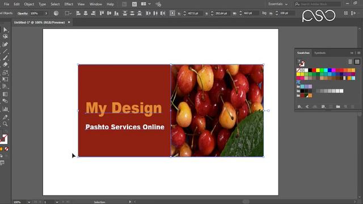Toggle swatches thumbnail grid view
Screen dimensions: 363x204
point(357,62)
